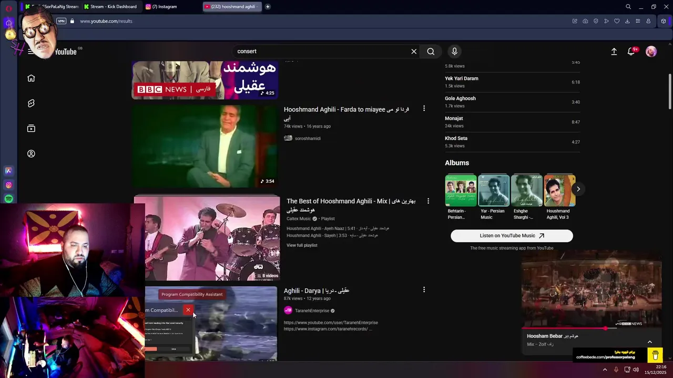Open the View full playlist link
This screenshot has height=378, width=673.
click(302, 245)
